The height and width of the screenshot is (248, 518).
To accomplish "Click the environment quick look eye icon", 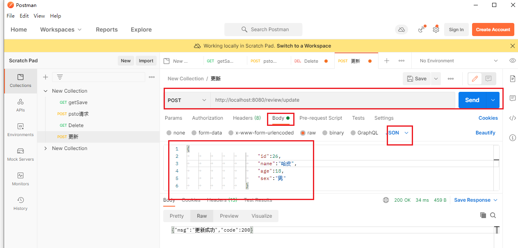I will (513, 61).
